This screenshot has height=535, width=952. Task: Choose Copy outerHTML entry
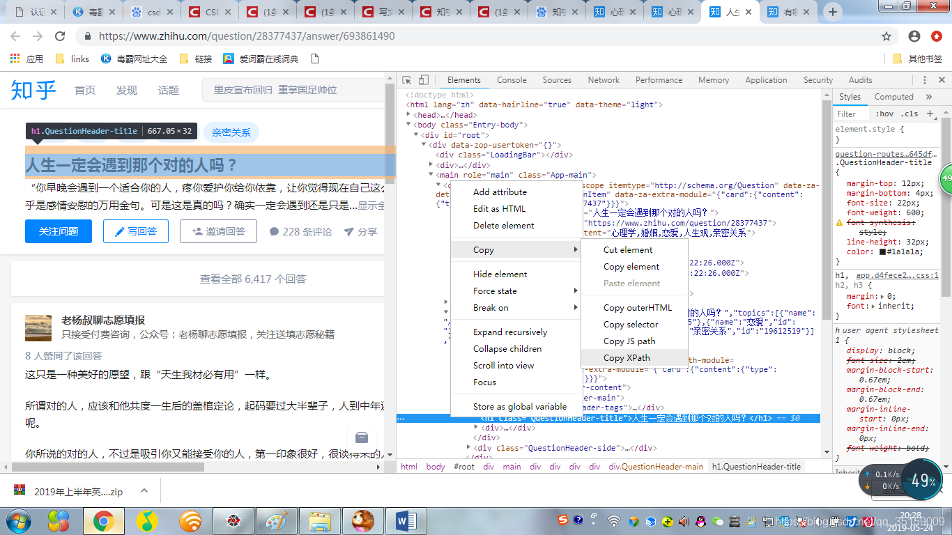635,308
